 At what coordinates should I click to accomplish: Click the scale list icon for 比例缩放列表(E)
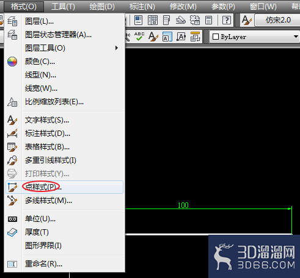pyautogui.click(x=12, y=102)
